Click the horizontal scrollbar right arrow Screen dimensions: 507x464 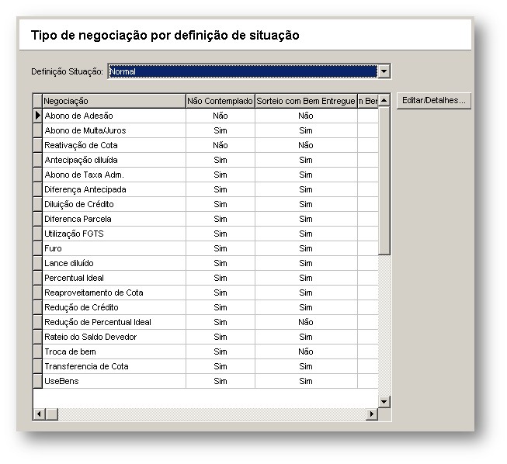[x=372, y=414]
